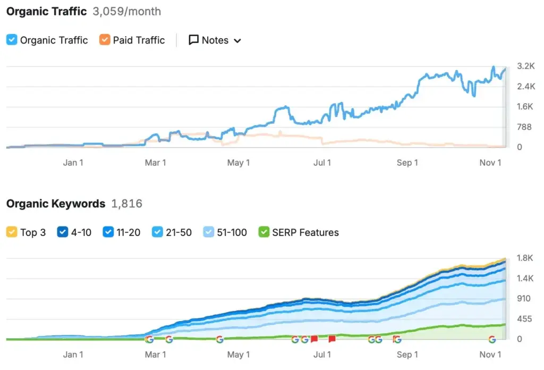The height and width of the screenshot is (370, 544).
Task: Click the Organic Traffic heading
Action: tap(46, 11)
